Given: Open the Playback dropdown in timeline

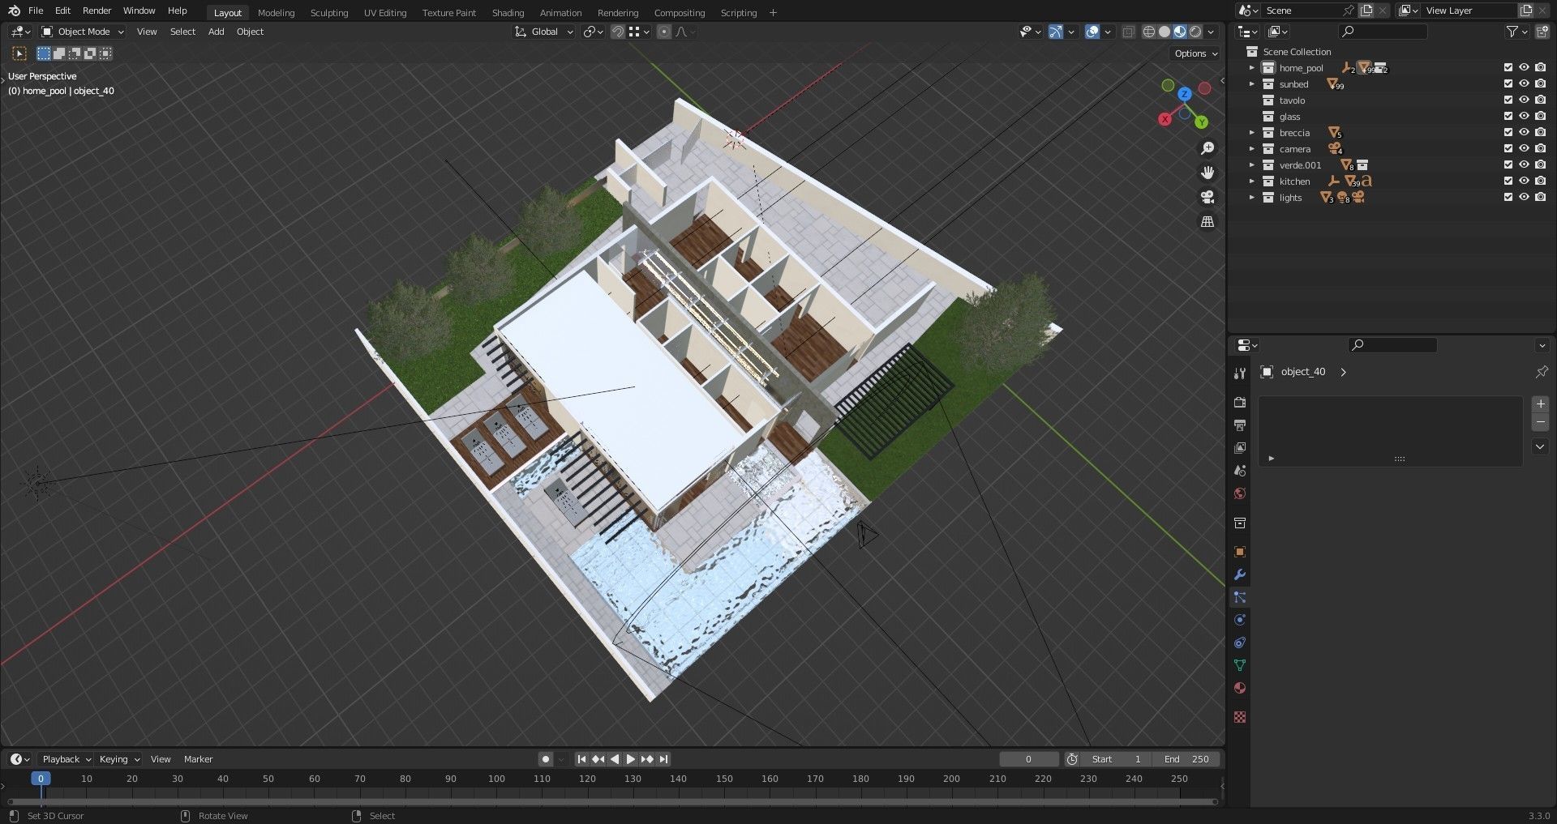Looking at the screenshot, I should (x=66, y=759).
